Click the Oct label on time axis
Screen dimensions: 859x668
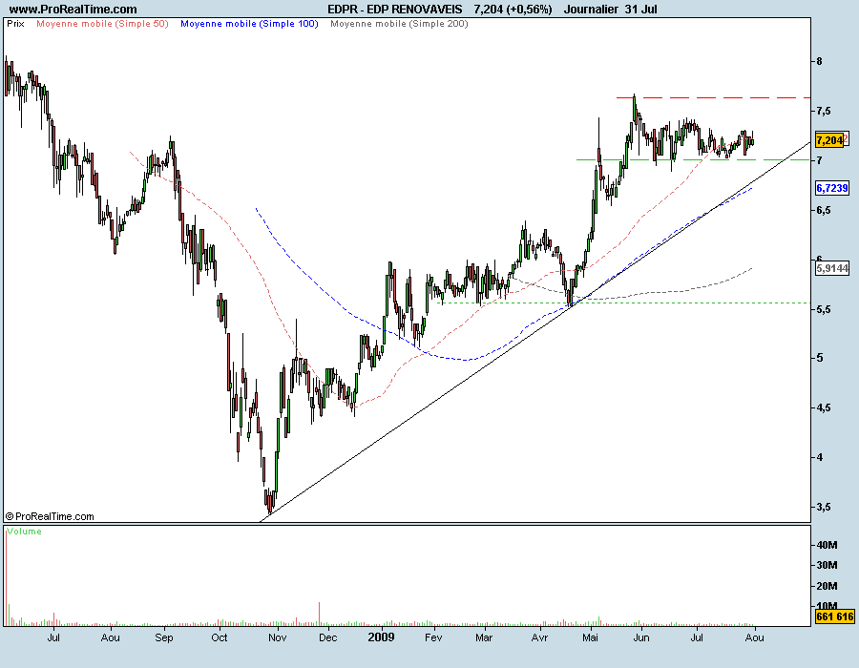[x=220, y=637]
